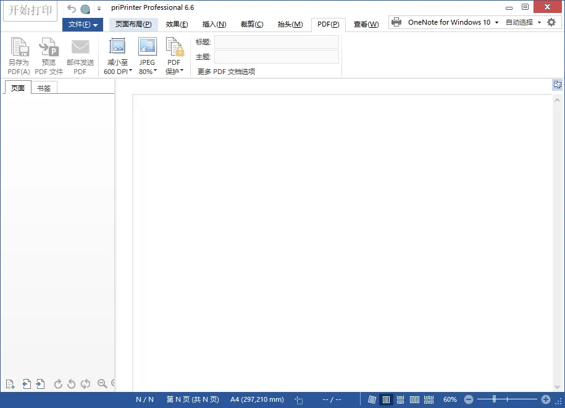Click the settings gear icon
The height and width of the screenshot is (408, 565).
(551, 22)
